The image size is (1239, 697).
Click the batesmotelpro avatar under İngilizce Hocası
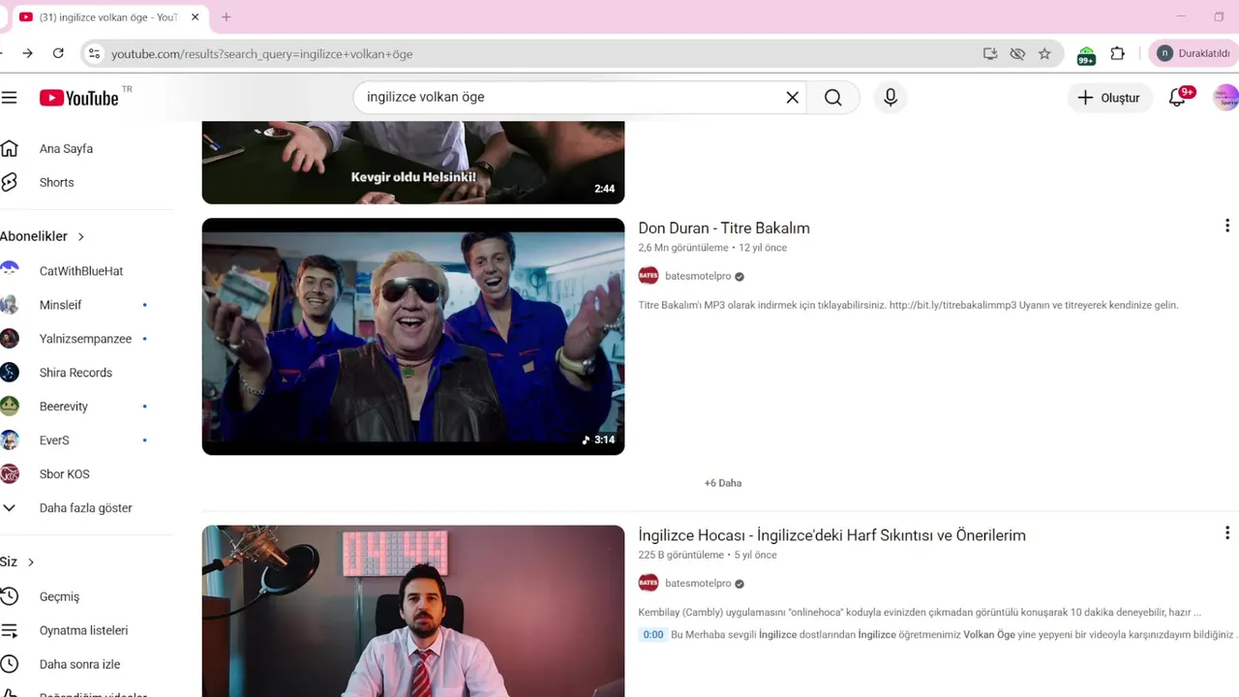point(649,584)
